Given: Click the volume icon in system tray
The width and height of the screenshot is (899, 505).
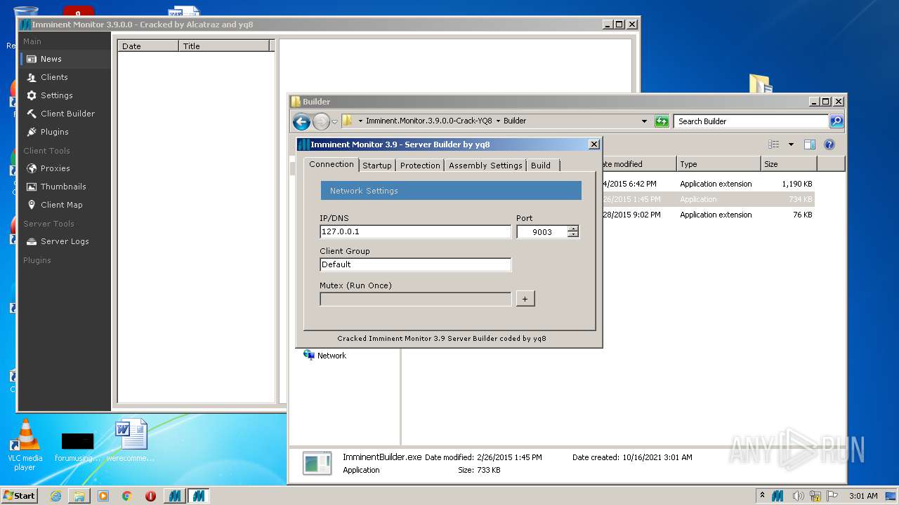Looking at the screenshot, I should [x=796, y=496].
